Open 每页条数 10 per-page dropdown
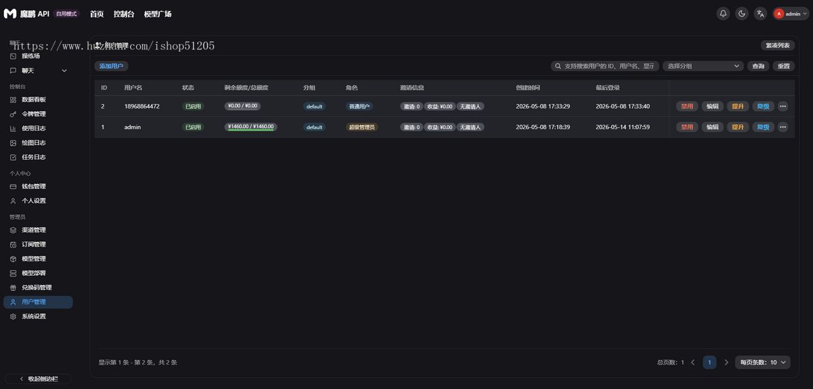The height and width of the screenshot is (389, 813). (762, 363)
